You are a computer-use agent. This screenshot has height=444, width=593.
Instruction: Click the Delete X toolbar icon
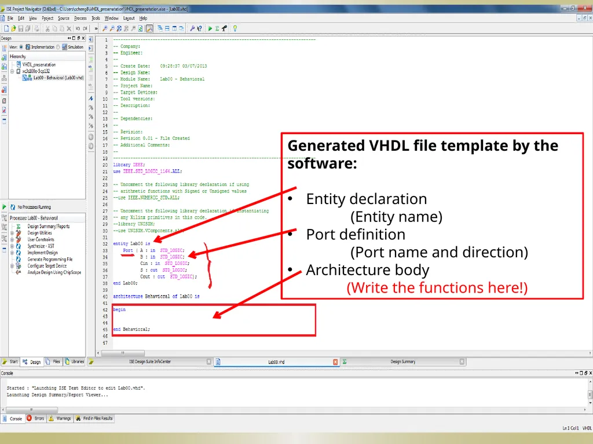pyautogui.click(x=69, y=28)
